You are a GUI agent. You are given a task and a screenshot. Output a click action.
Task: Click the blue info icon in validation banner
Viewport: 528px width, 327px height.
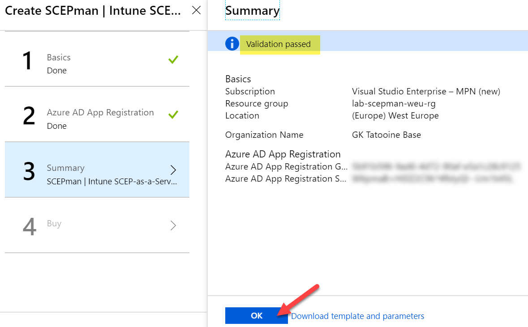pyautogui.click(x=232, y=44)
